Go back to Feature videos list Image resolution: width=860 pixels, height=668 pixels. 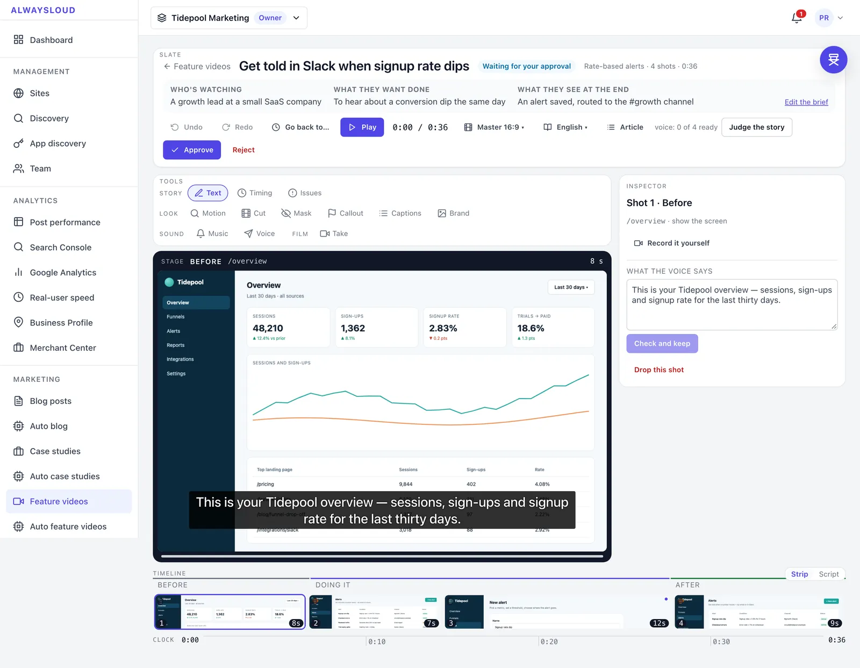[197, 67]
